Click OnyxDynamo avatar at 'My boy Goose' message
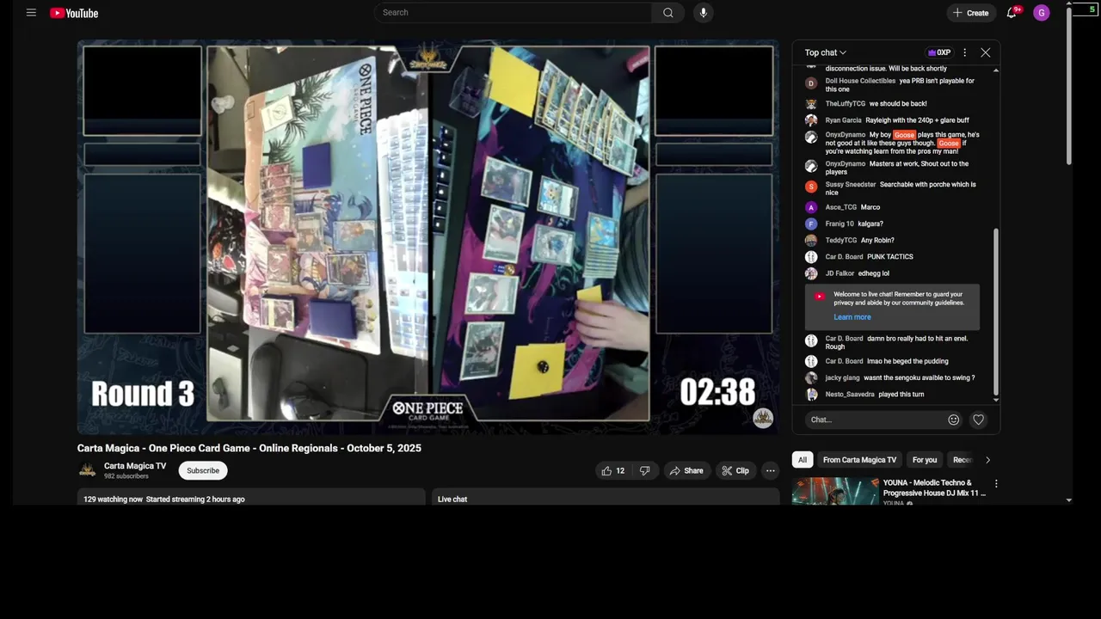This screenshot has height=619, width=1101. click(x=811, y=138)
